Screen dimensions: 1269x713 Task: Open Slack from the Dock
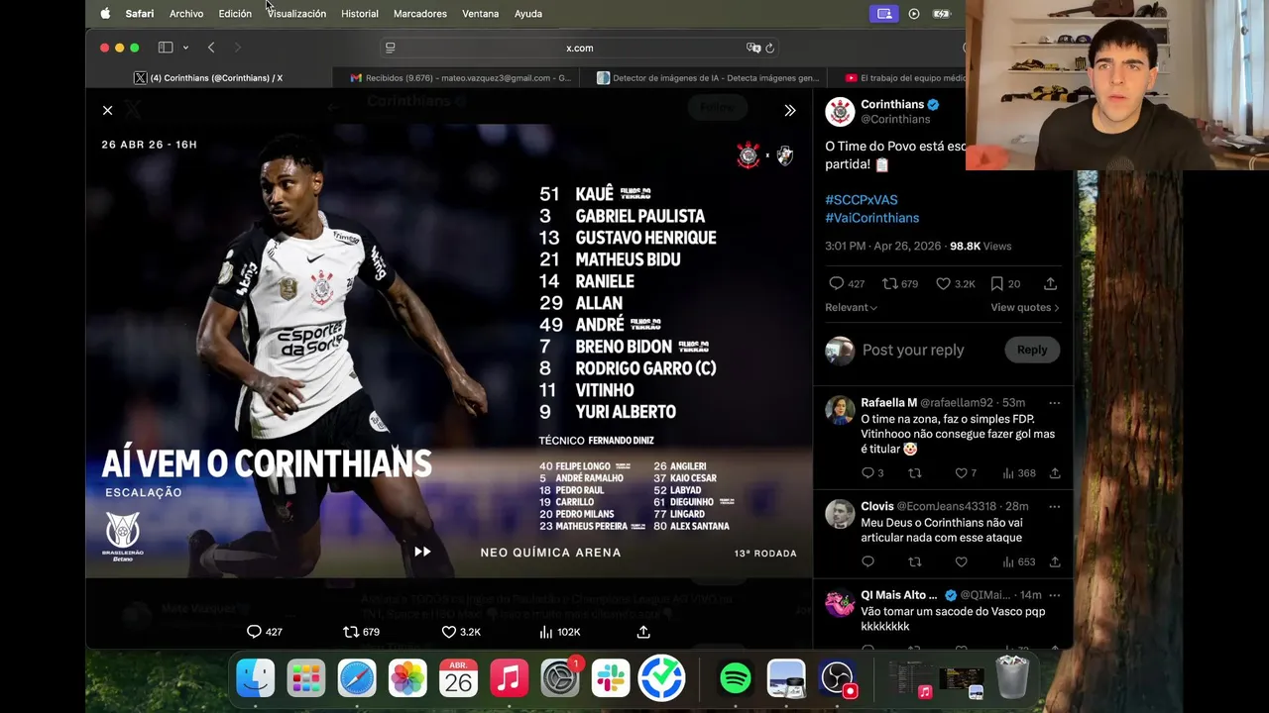point(611,679)
